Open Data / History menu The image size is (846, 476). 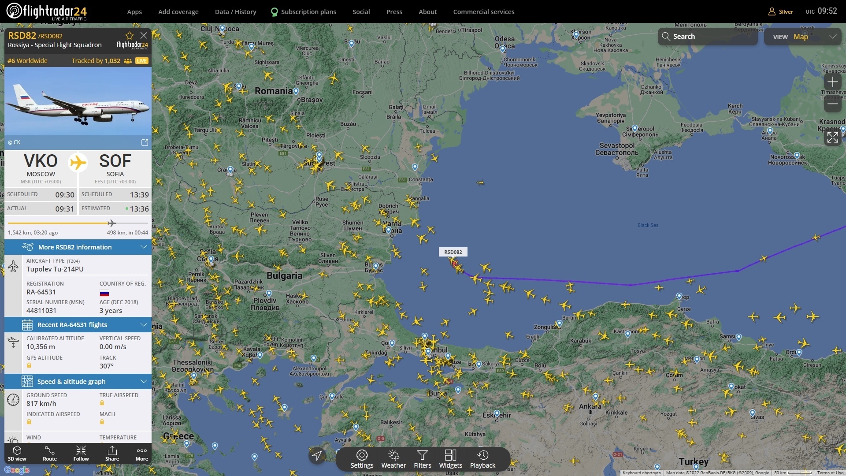coord(236,12)
